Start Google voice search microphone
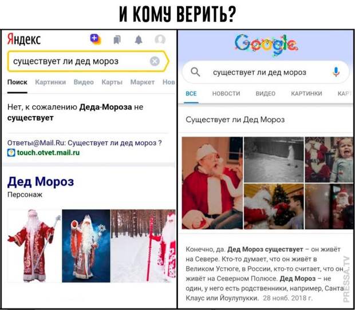 tap(336, 72)
